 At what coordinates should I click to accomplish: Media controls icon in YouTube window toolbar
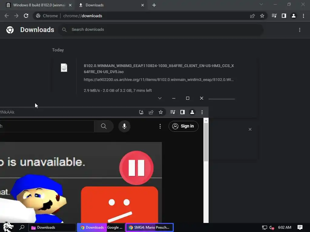pos(173,112)
